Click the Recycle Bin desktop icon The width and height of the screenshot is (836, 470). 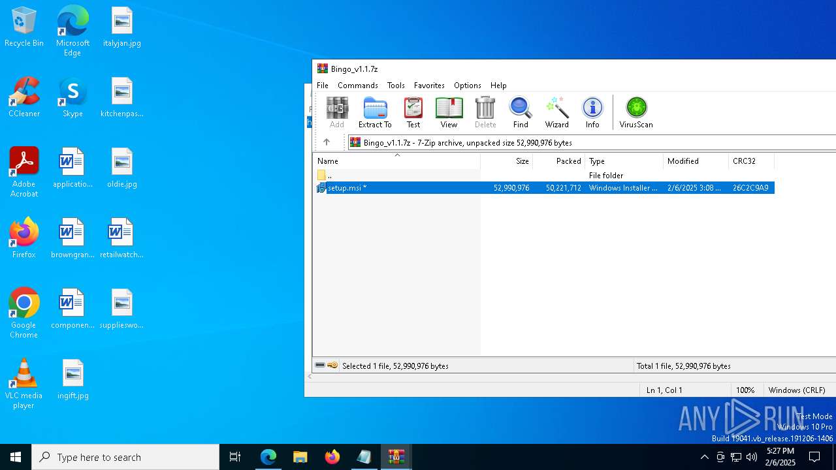[x=24, y=27]
